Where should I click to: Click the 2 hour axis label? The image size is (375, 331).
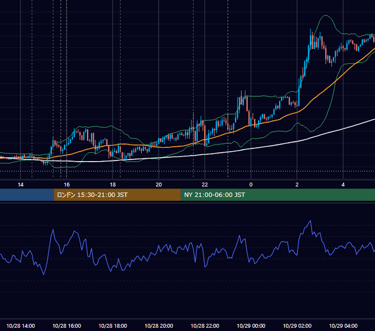tap(297, 185)
